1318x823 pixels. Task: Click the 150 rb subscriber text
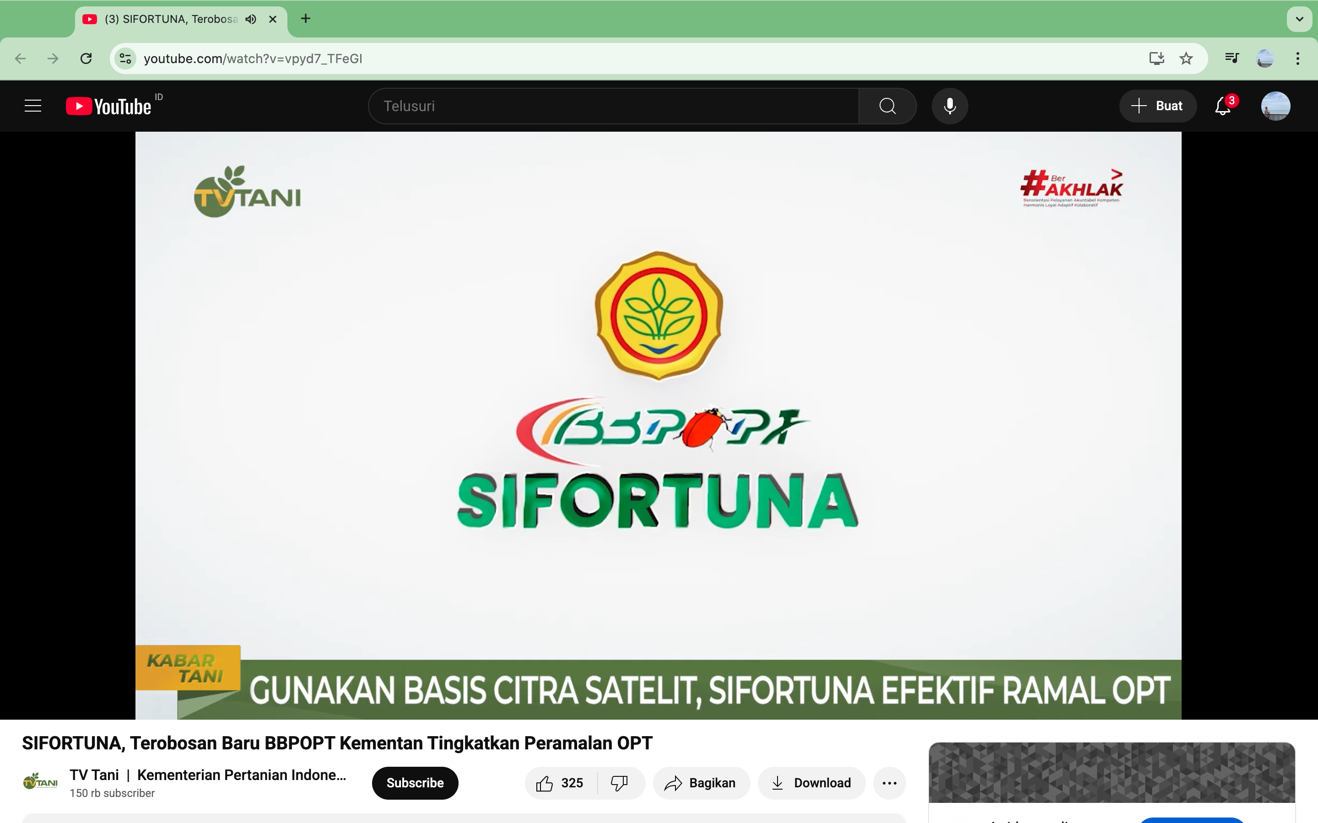(x=112, y=793)
